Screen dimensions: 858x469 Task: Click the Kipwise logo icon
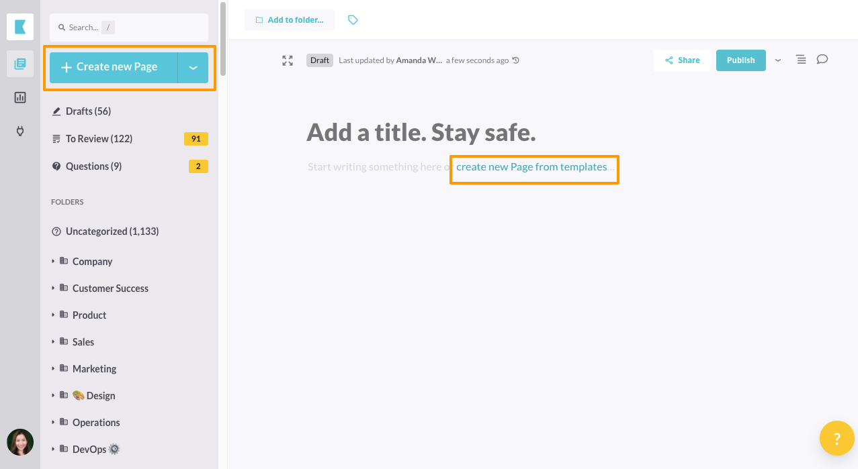(x=20, y=27)
